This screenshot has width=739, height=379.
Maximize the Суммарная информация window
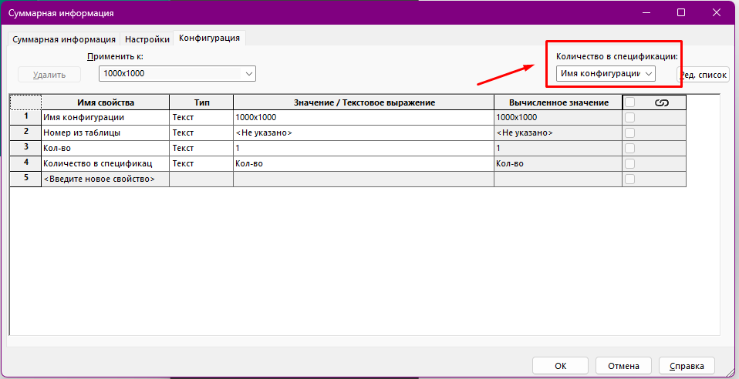tap(681, 13)
